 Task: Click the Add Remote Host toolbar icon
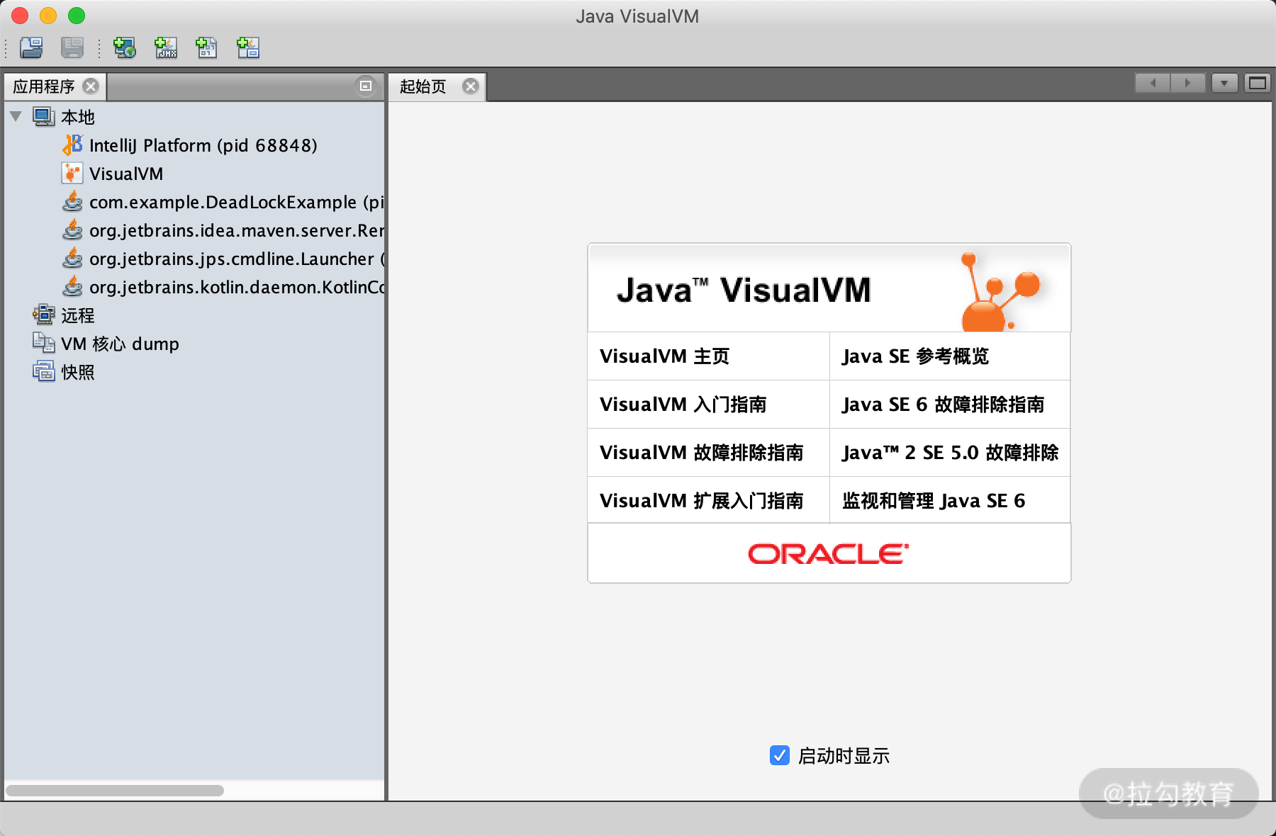[x=125, y=47]
